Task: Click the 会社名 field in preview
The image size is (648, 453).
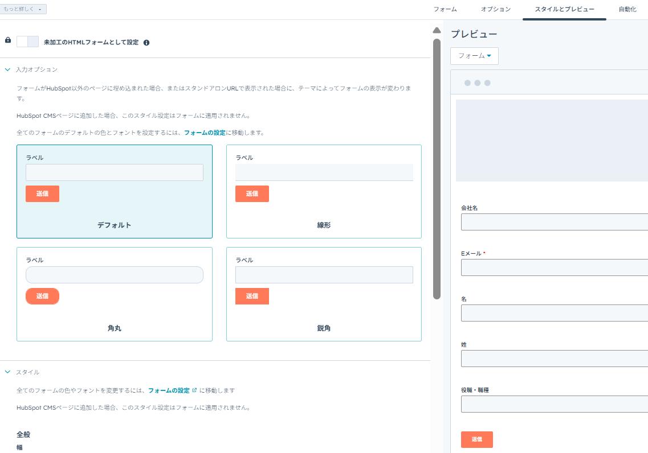Action: click(x=554, y=222)
